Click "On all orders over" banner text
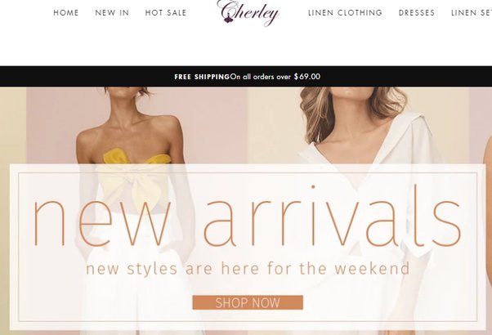492x335 pixels. pyautogui.click(x=260, y=77)
